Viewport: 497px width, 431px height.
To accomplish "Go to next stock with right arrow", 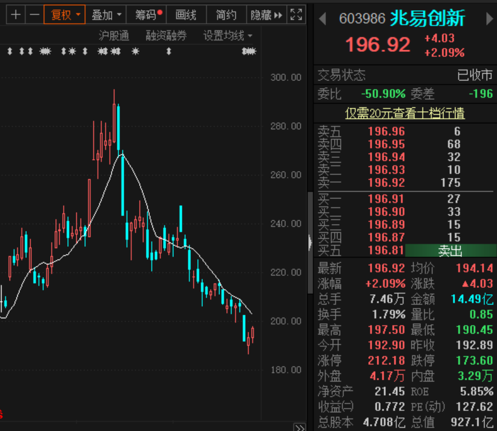I will (x=490, y=19).
